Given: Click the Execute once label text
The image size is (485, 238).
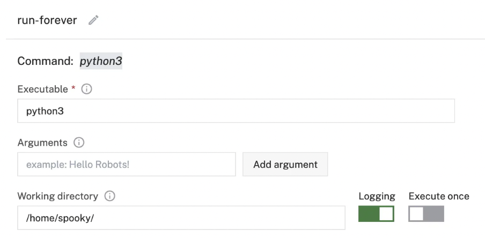Looking at the screenshot, I should [x=439, y=196].
